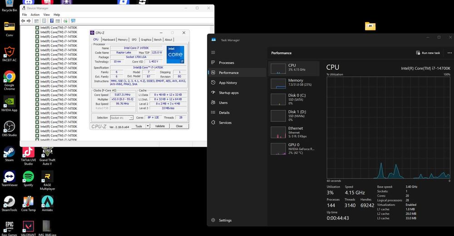Image resolution: width=454 pixels, height=236 pixels.
Task: Select the NVIDIA App desktop shortcut
Action: point(9,103)
